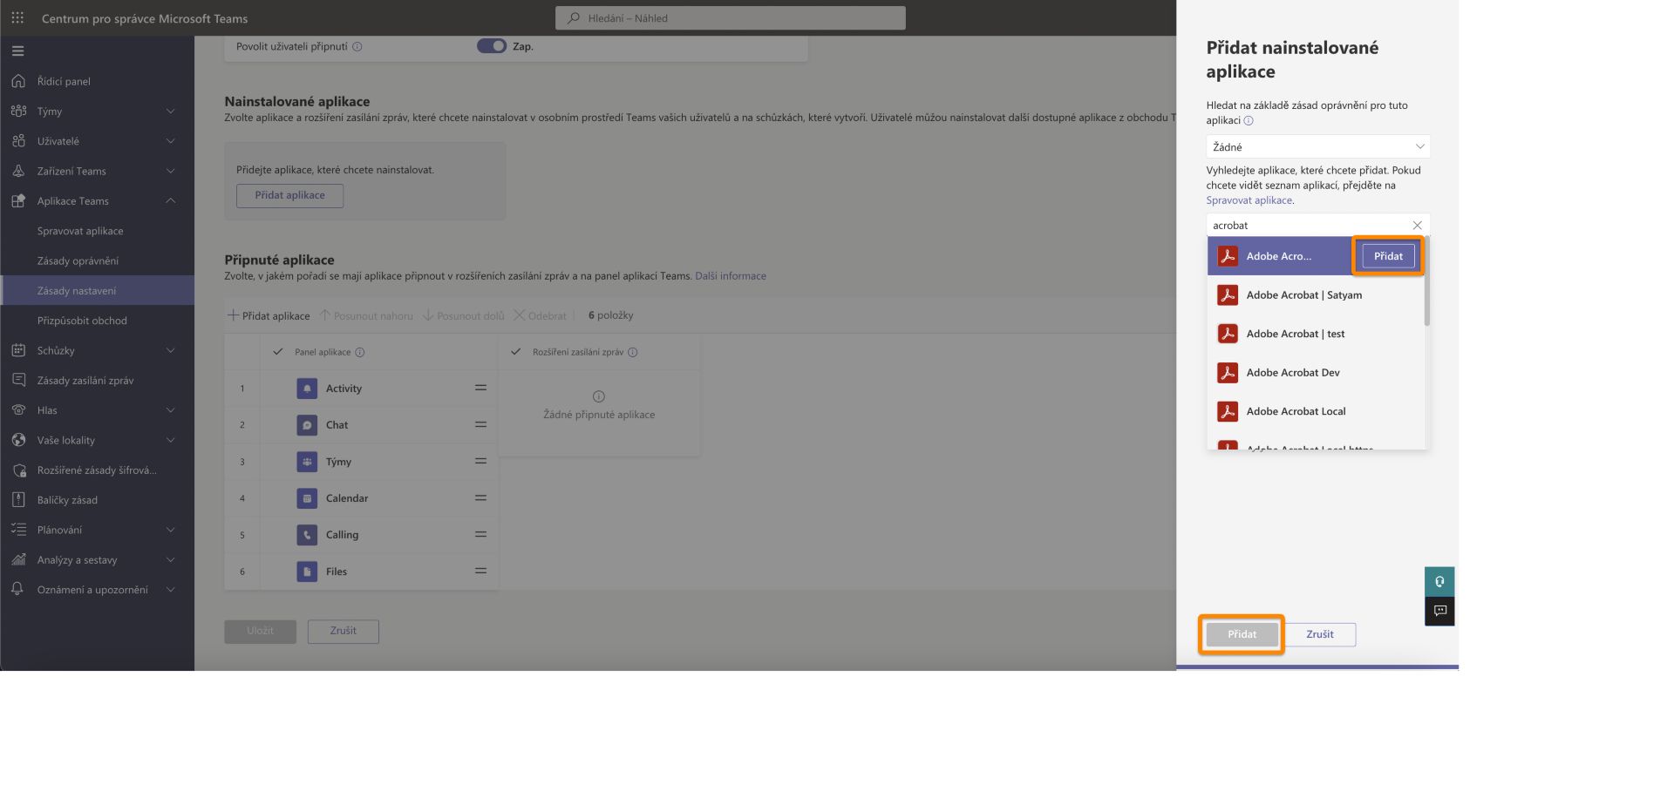Screen dimensions: 1674x805
Task: Click the Týmy app icon in pinned list
Action: click(307, 462)
